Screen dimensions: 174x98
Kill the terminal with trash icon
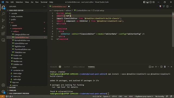click(165, 67)
